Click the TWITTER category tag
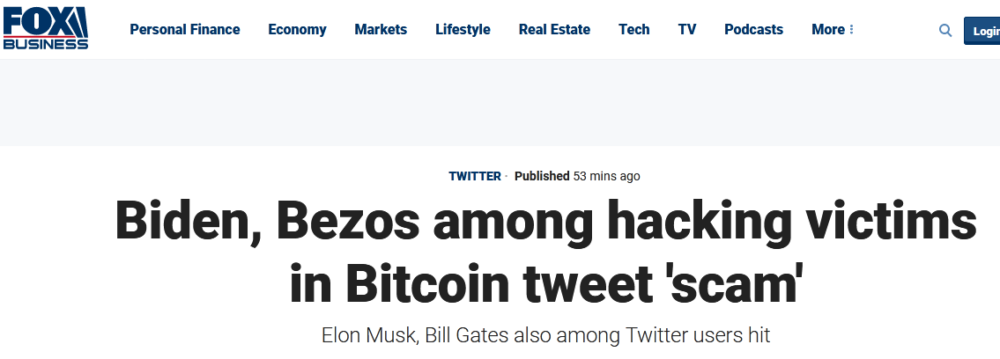The image size is (1000, 359). tap(475, 176)
